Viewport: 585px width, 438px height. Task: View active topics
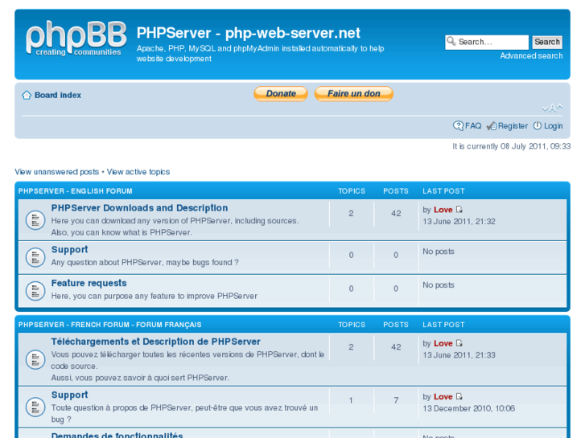point(138,172)
